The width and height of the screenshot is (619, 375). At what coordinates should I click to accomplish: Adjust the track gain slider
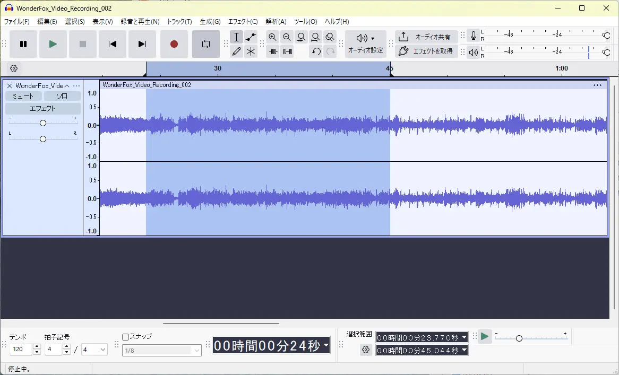point(43,123)
